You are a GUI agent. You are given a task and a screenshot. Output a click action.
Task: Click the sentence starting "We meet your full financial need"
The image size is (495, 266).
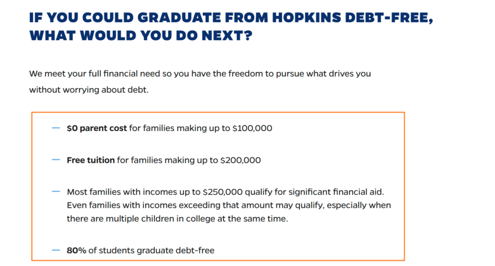point(200,73)
